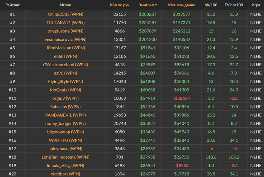The width and height of the screenshot is (264, 177).
Task: Click the EV bb/100 value 24.3
Action: pyautogui.click(x=234, y=90)
